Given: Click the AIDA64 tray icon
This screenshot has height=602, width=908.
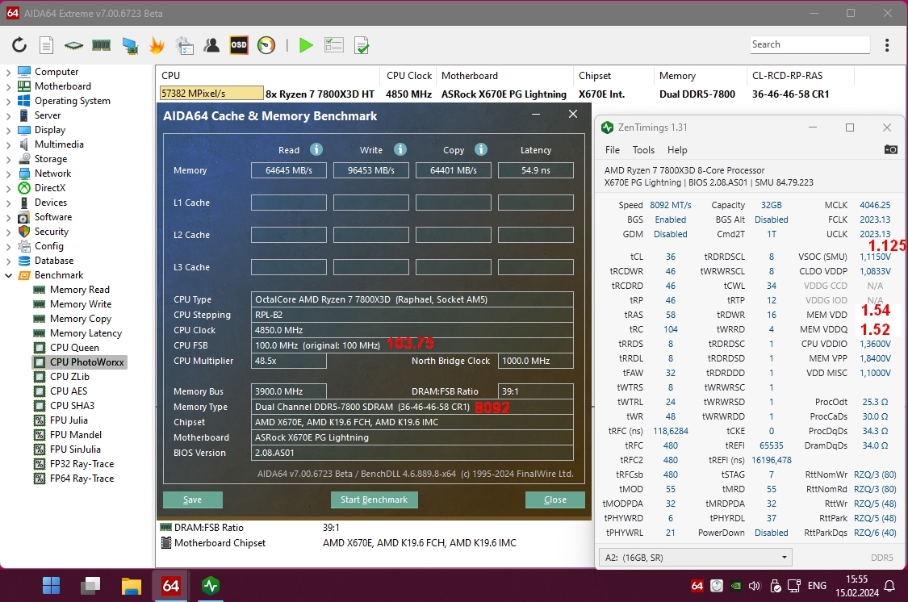Looking at the screenshot, I should [x=697, y=586].
